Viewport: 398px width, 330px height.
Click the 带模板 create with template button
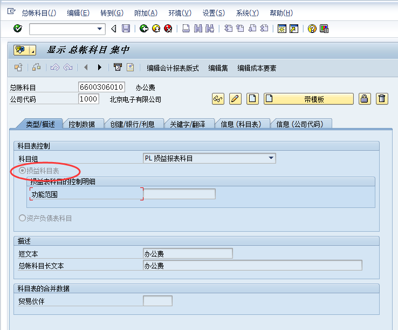tap(308, 99)
